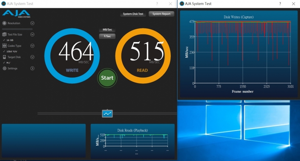Image resolution: width=300 pixels, height=161 pixels.
Task: Close the Disk Writes graph window
Action: click(x=293, y=4)
